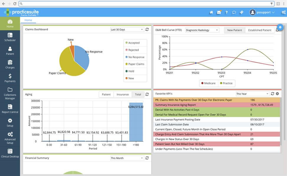Click the New orange pie slice
Screen dimensions: 287x176
72,51
